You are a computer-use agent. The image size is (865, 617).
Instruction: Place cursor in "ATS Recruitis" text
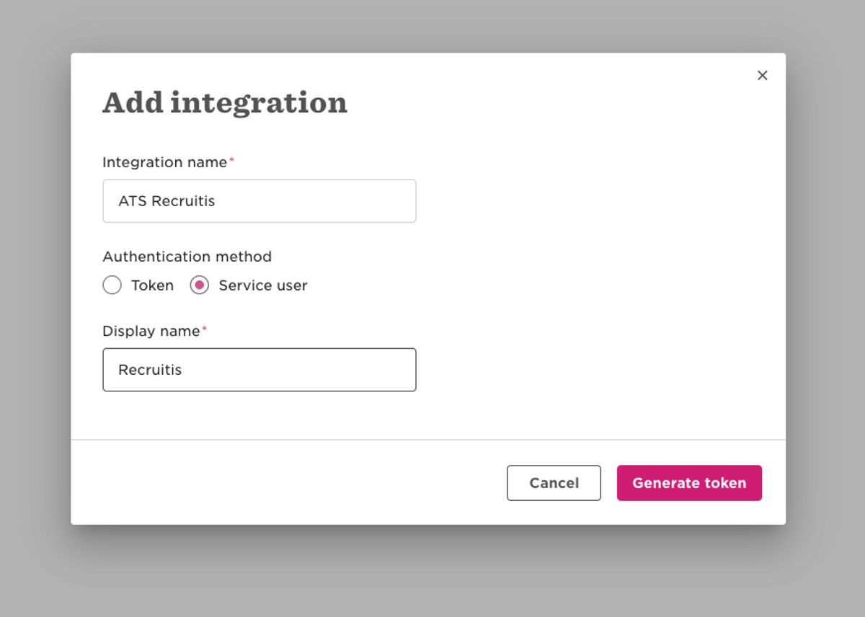167,201
